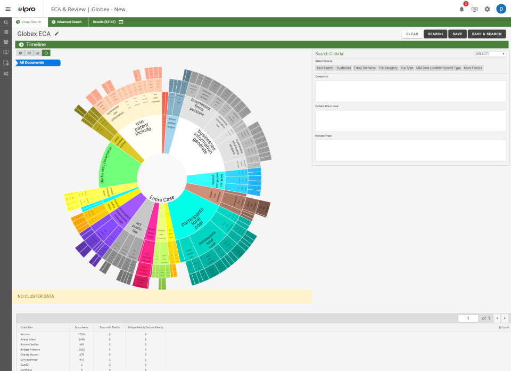Toggle the Text Search criteria chip
This screenshot has height=371, width=511.
point(325,68)
